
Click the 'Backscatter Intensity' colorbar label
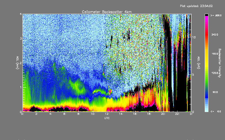point(220,63)
